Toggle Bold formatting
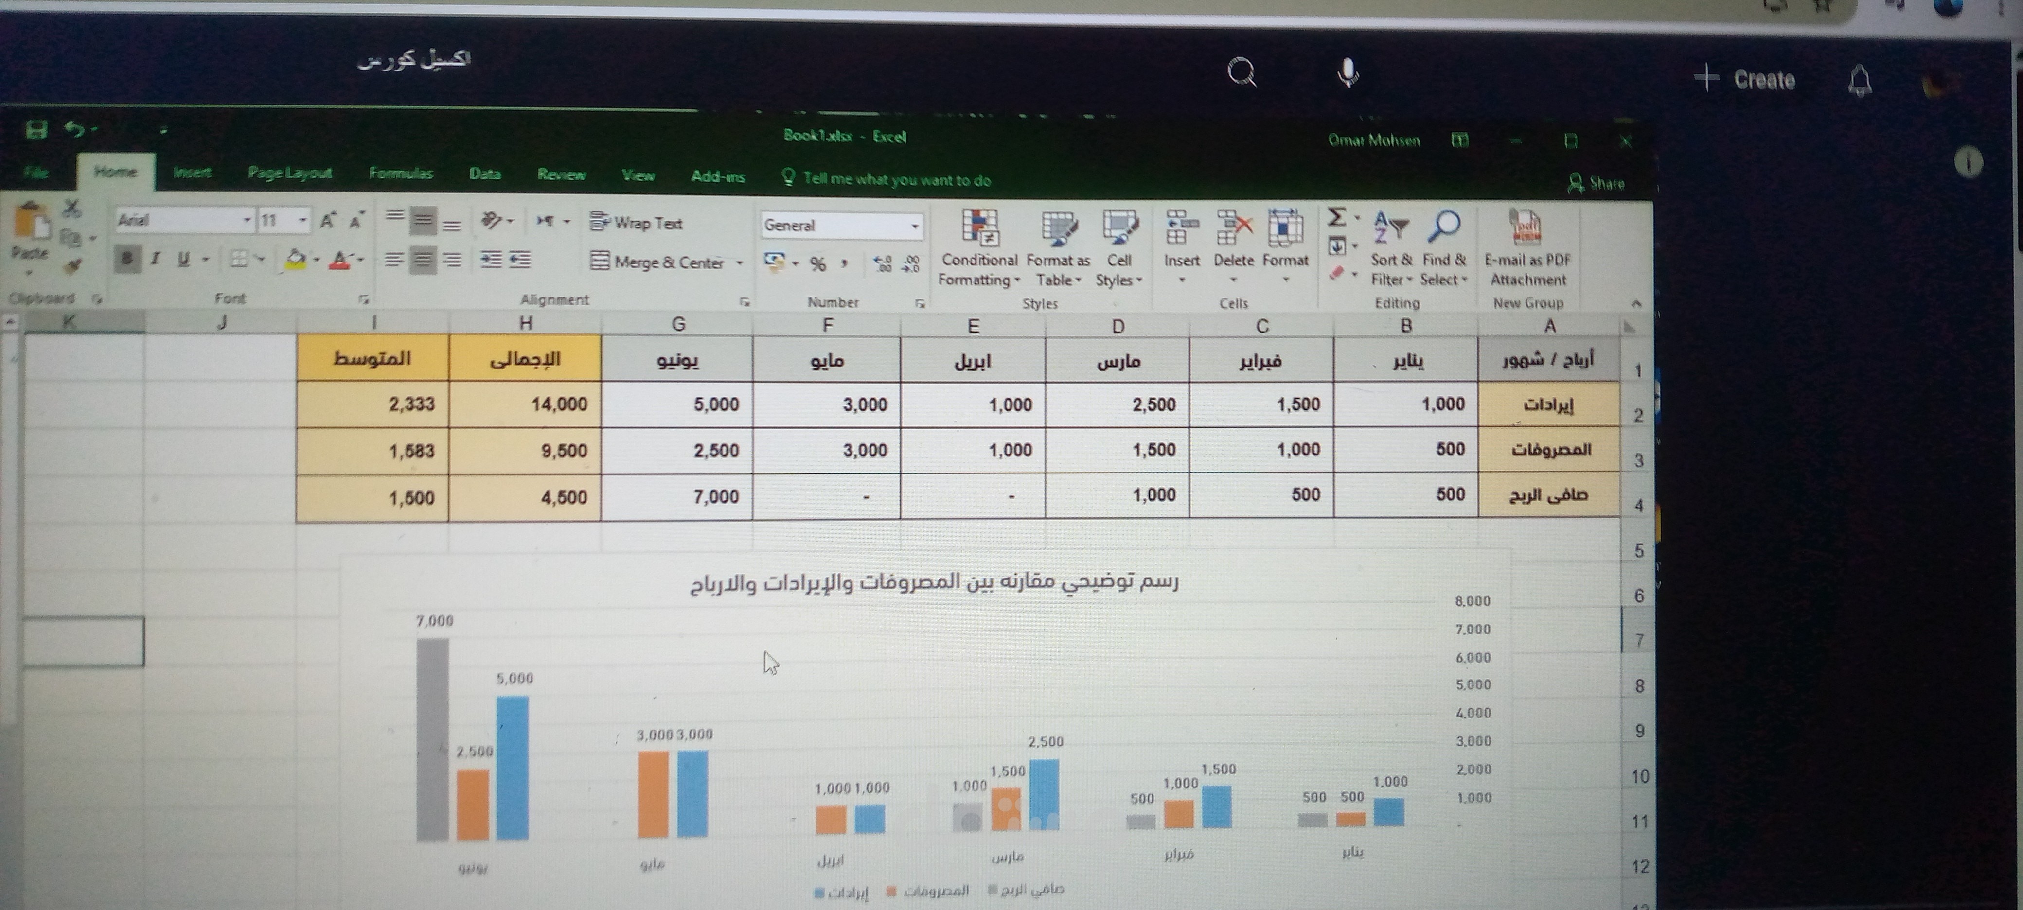Screen dimensions: 2023x910 point(126,258)
